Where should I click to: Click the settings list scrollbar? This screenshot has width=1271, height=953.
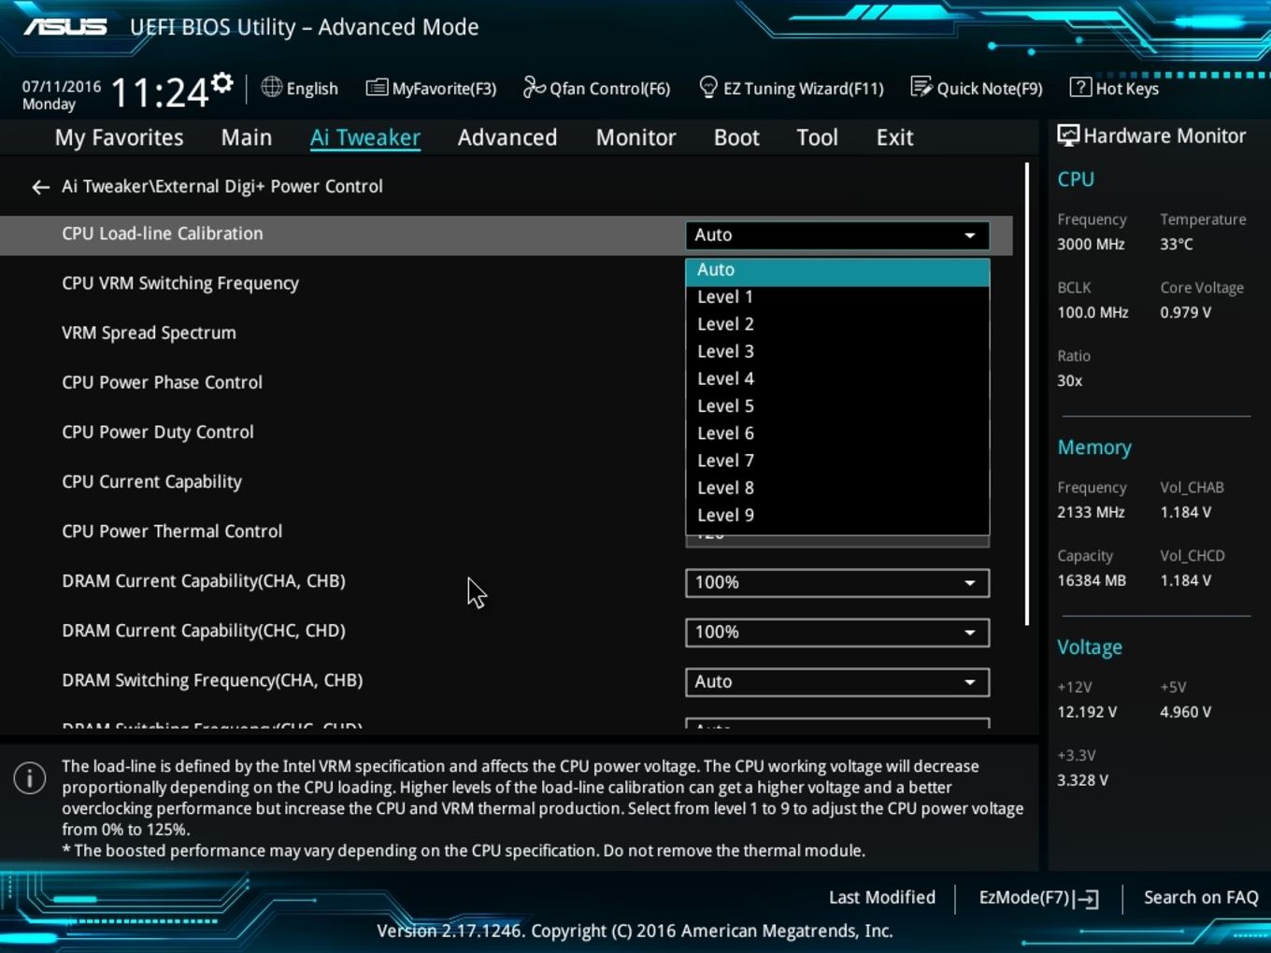[x=1027, y=394]
